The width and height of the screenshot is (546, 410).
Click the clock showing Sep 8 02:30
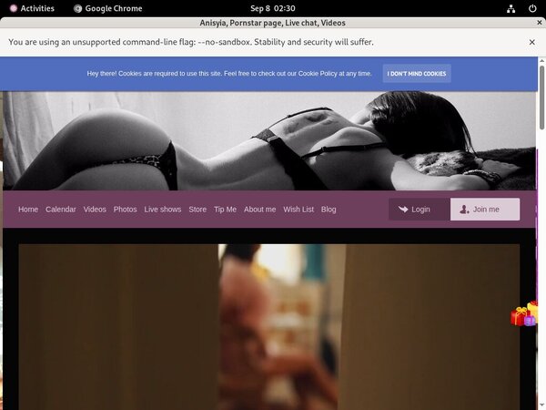tap(273, 8)
